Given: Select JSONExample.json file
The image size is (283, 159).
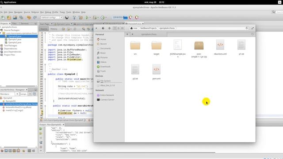Looking at the screenshot, I should (178, 49).
